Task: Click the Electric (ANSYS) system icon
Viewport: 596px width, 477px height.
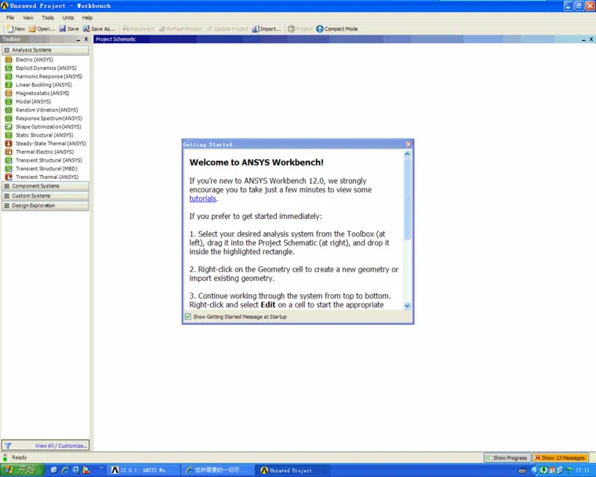Action: [9, 60]
